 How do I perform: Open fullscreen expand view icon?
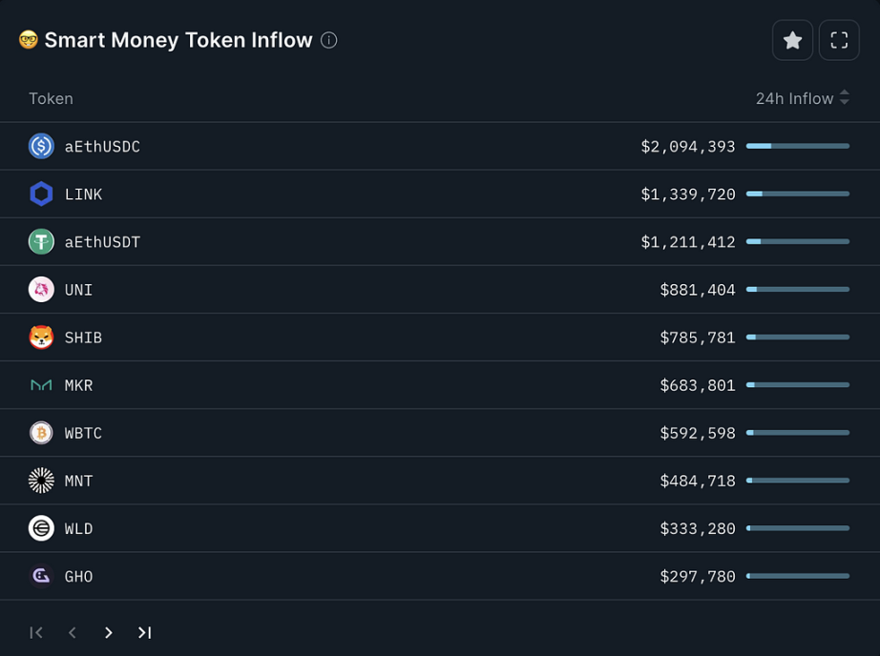tap(839, 40)
